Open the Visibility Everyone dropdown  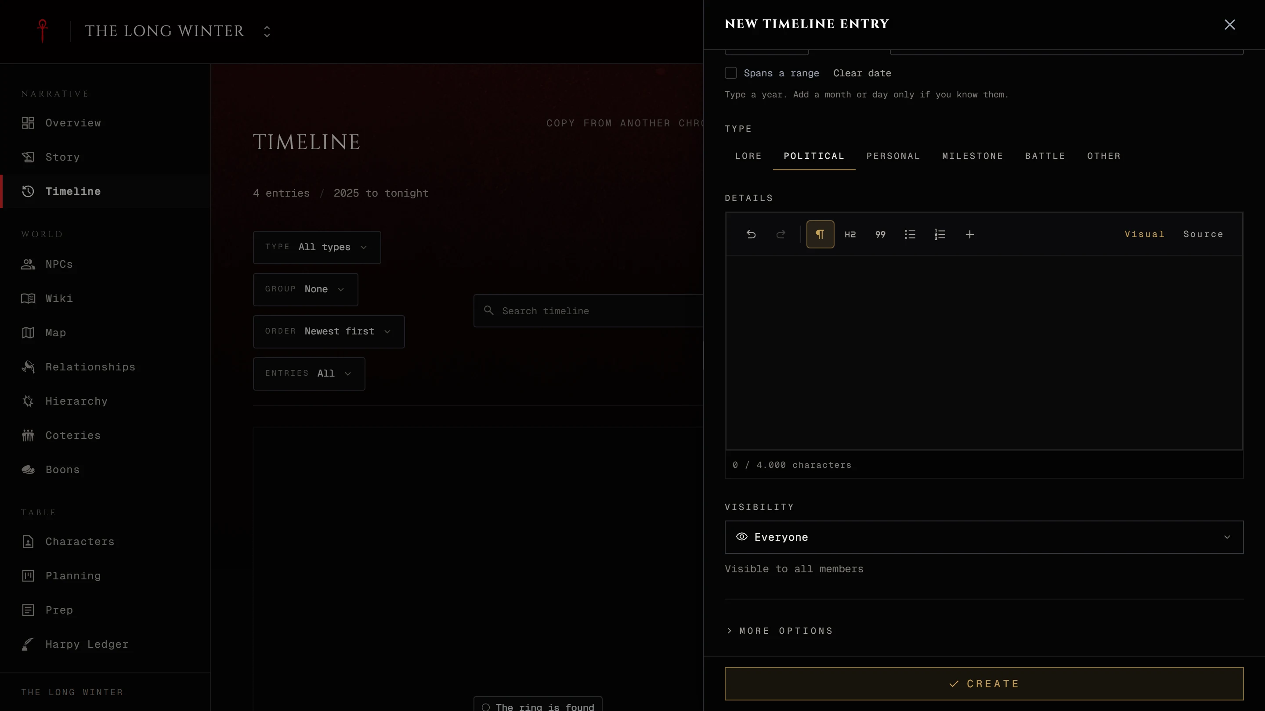tap(984, 537)
